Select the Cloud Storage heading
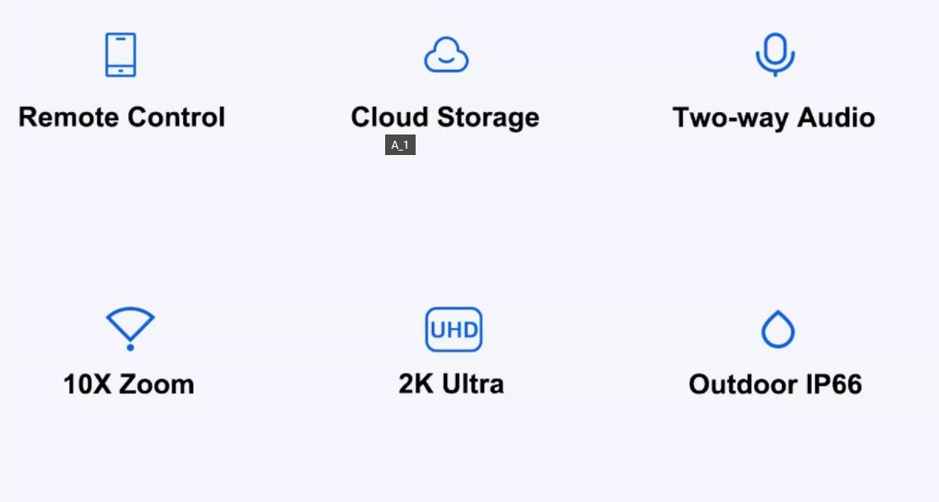Viewport: 939px width, 502px height. (445, 117)
